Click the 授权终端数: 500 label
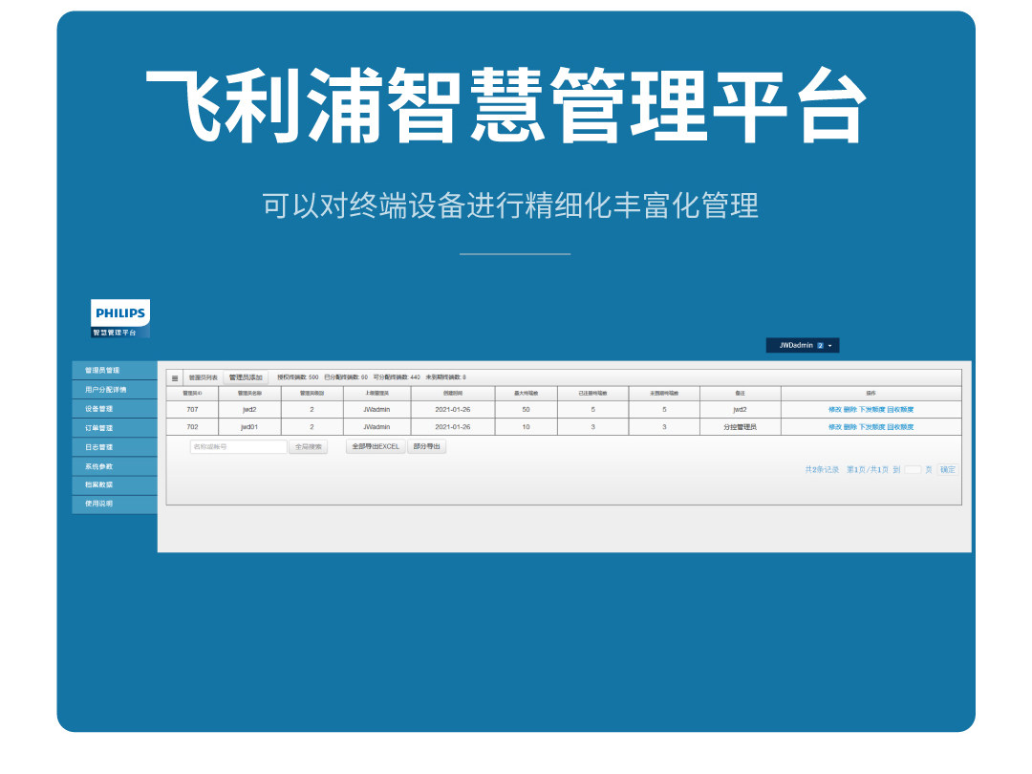Screen dimensions: 1032x774 tap(297, 377)
